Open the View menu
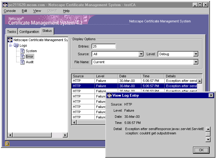This screenshot has width=216, height=158. coord(37,11)
